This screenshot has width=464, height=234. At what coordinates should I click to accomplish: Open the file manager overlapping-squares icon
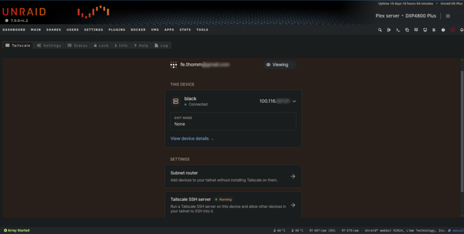pos(407,30)
